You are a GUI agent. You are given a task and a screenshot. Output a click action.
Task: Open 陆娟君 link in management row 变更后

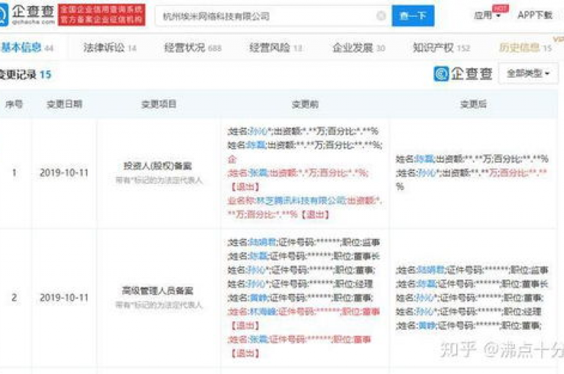pos(431,270)
